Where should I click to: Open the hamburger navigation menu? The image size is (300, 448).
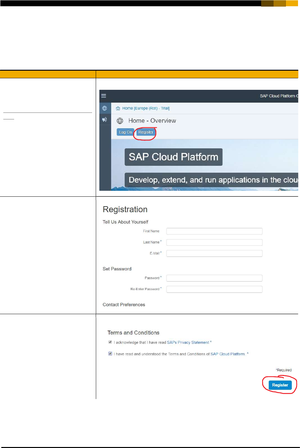(104, 96)
